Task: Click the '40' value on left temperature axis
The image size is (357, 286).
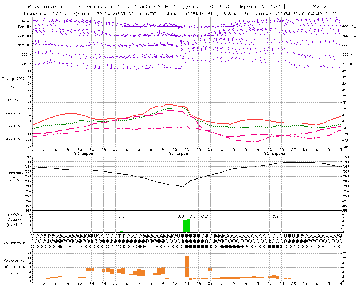Action: click(x=30, y=71)
